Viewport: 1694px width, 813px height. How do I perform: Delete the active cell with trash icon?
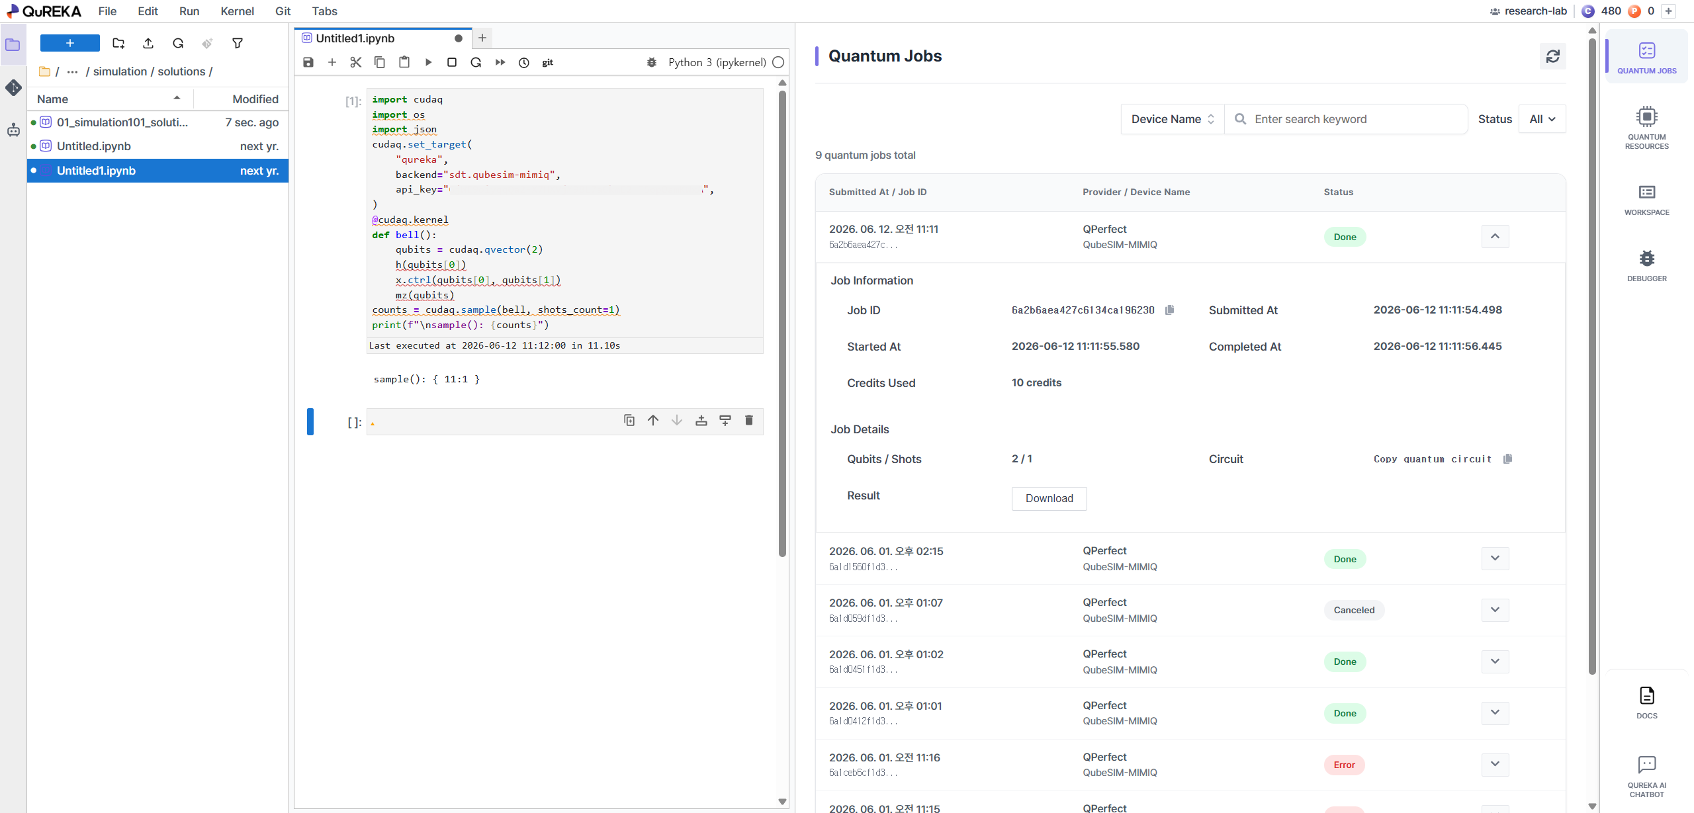pos(749,420)
